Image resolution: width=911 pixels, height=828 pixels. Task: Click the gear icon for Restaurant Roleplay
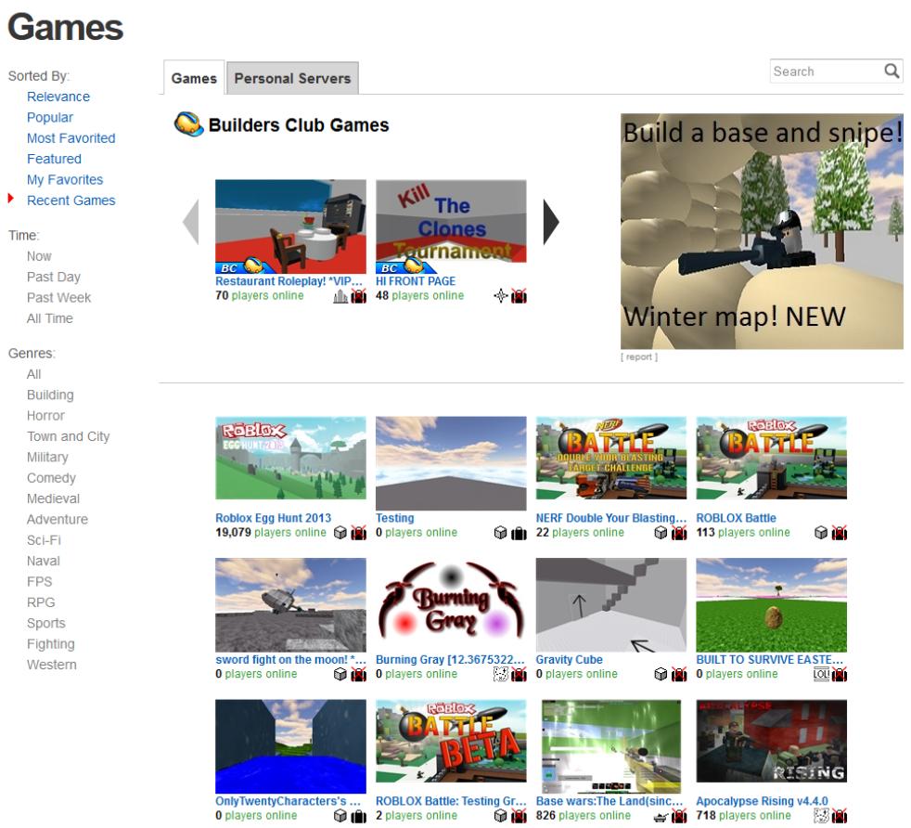click(x=358, y=296)
